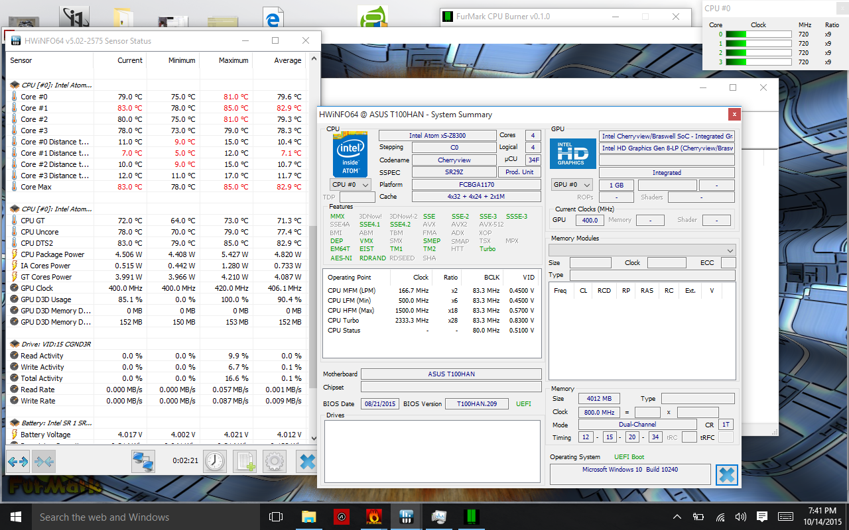
Task: Click the blue X close icon in Sensor Status
Action: pos(306,461)
